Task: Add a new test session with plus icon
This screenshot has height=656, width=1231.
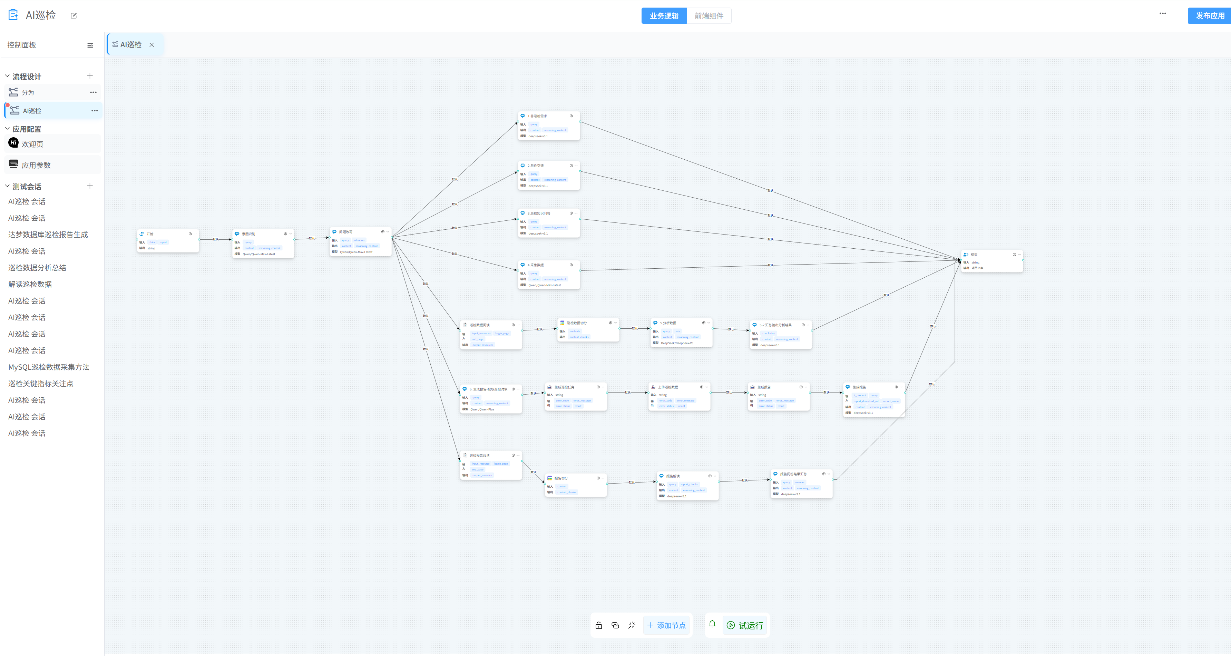Action: [x=90, y=186]
